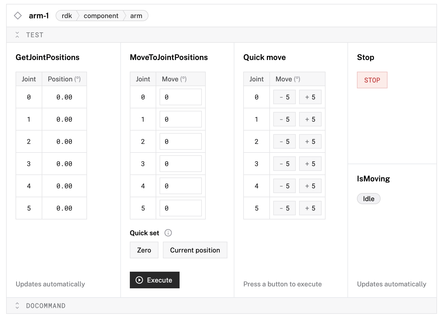Collapse the TEST section

[17, 35]
